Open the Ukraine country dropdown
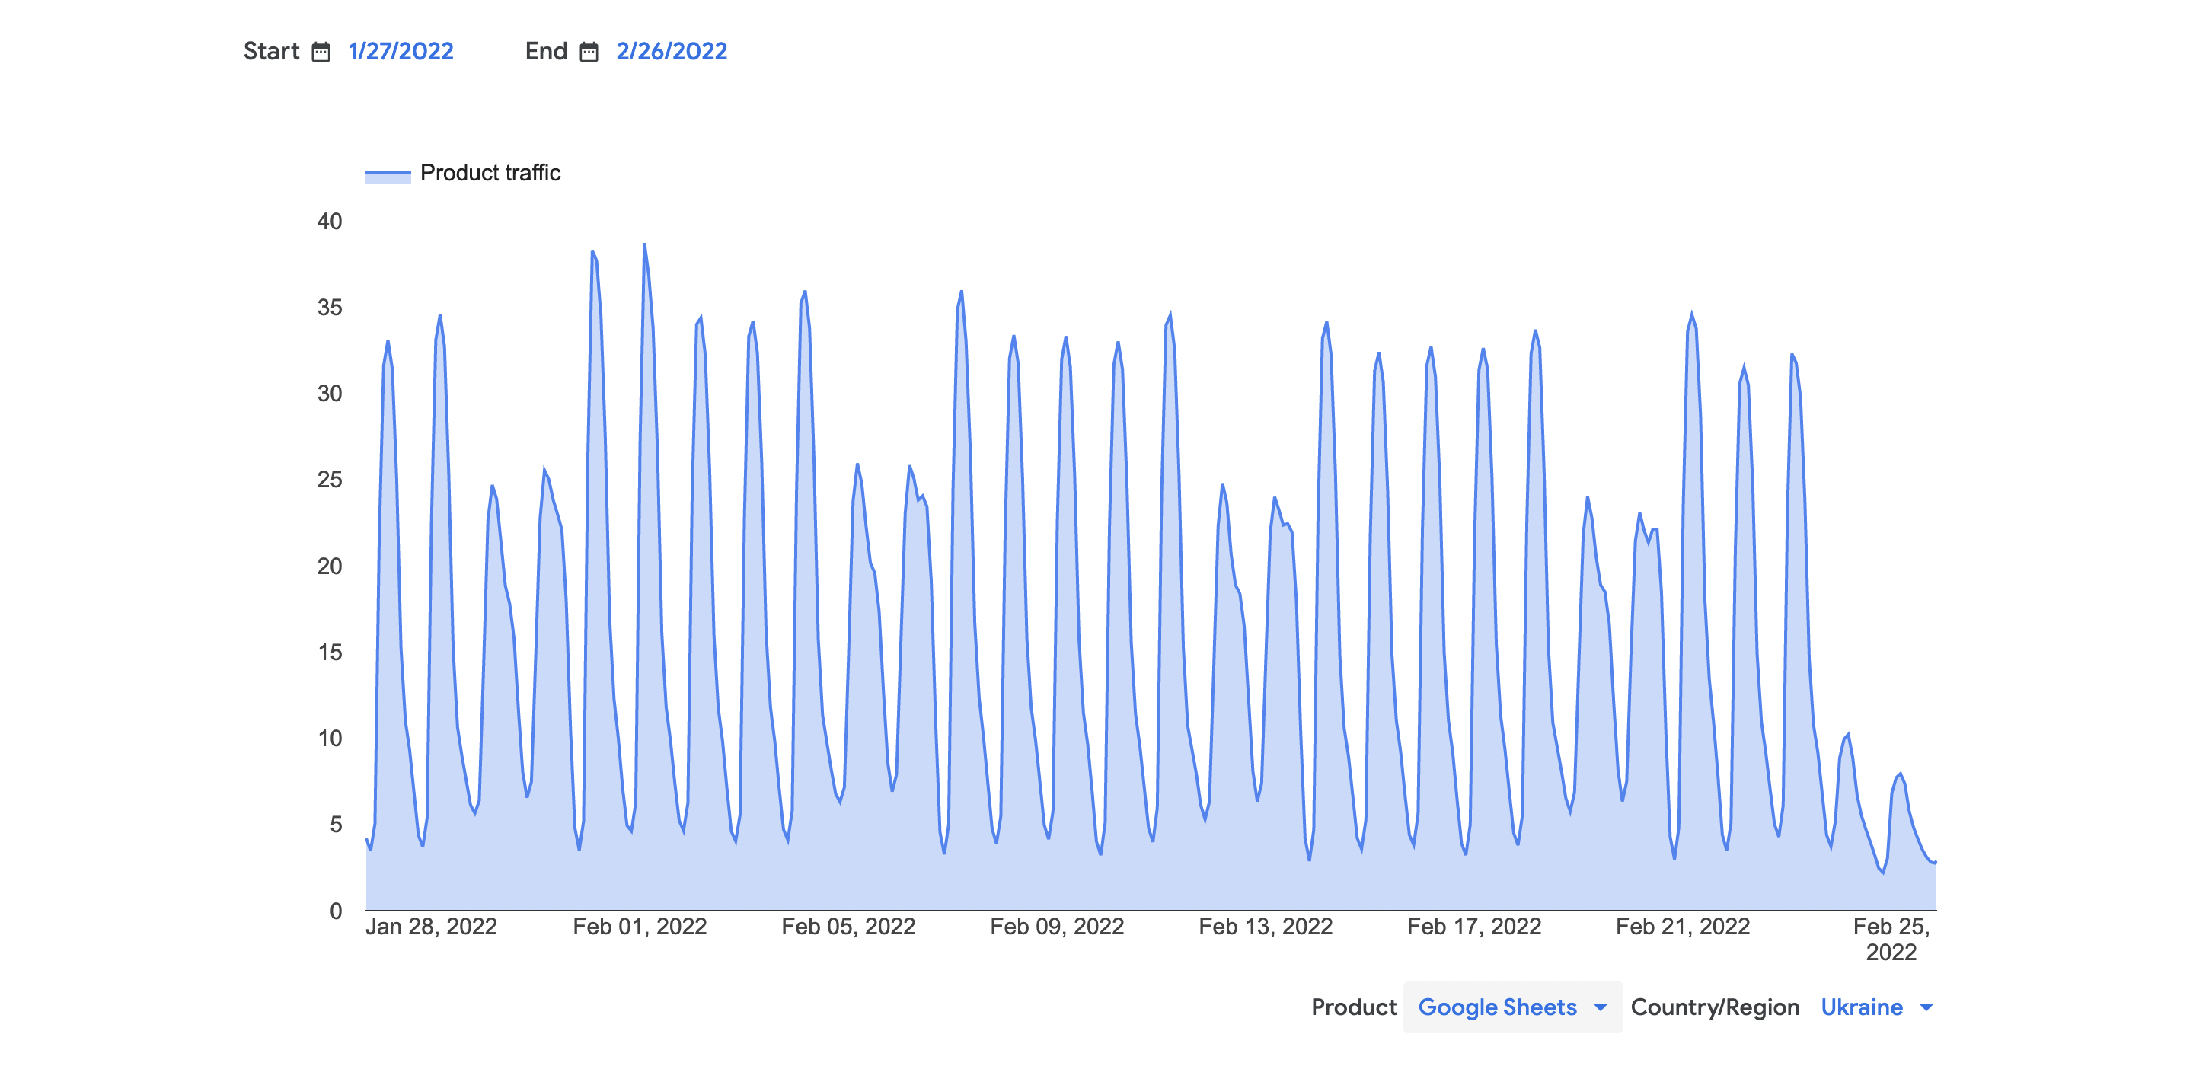This screenshot has width=2193, height=1066. (x=1861, y=1007)
